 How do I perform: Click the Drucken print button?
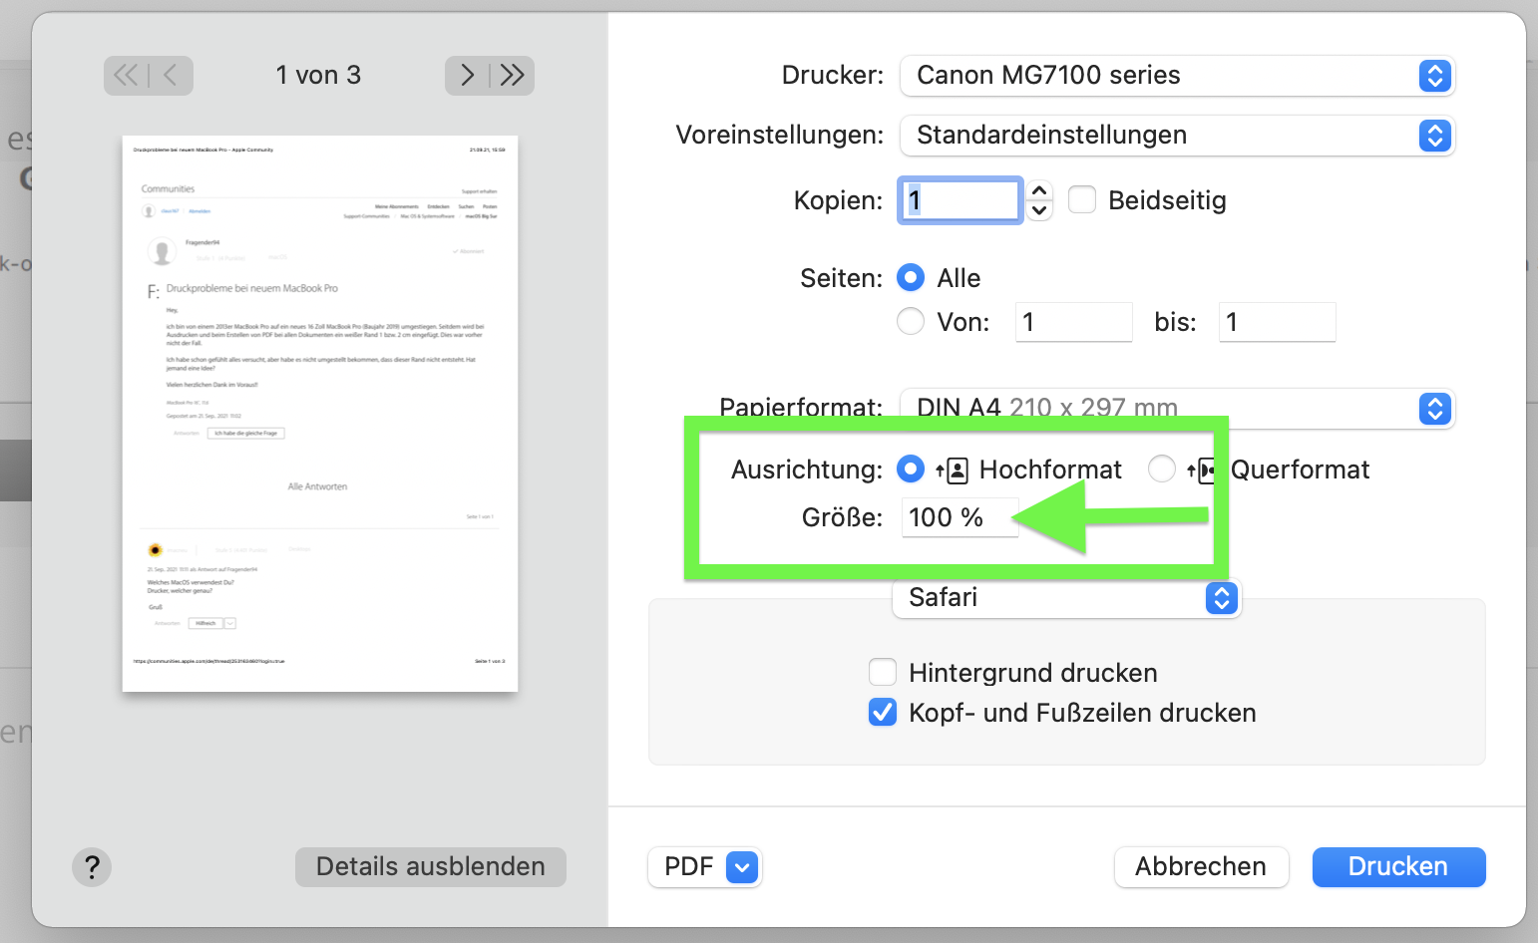click(1398, 867)
